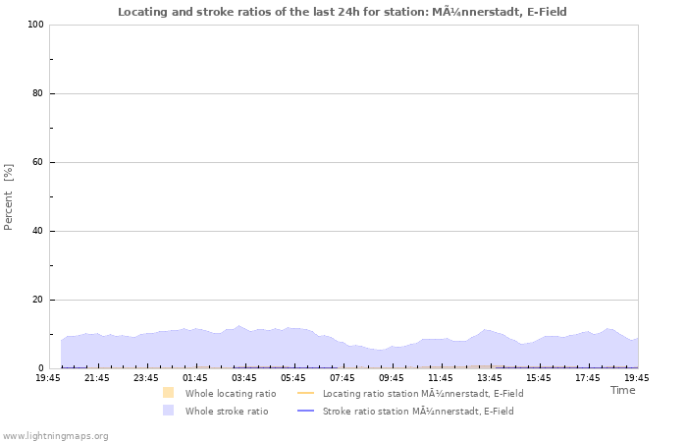Select 'Stroke ratio station' legend text

coord(418,411)
